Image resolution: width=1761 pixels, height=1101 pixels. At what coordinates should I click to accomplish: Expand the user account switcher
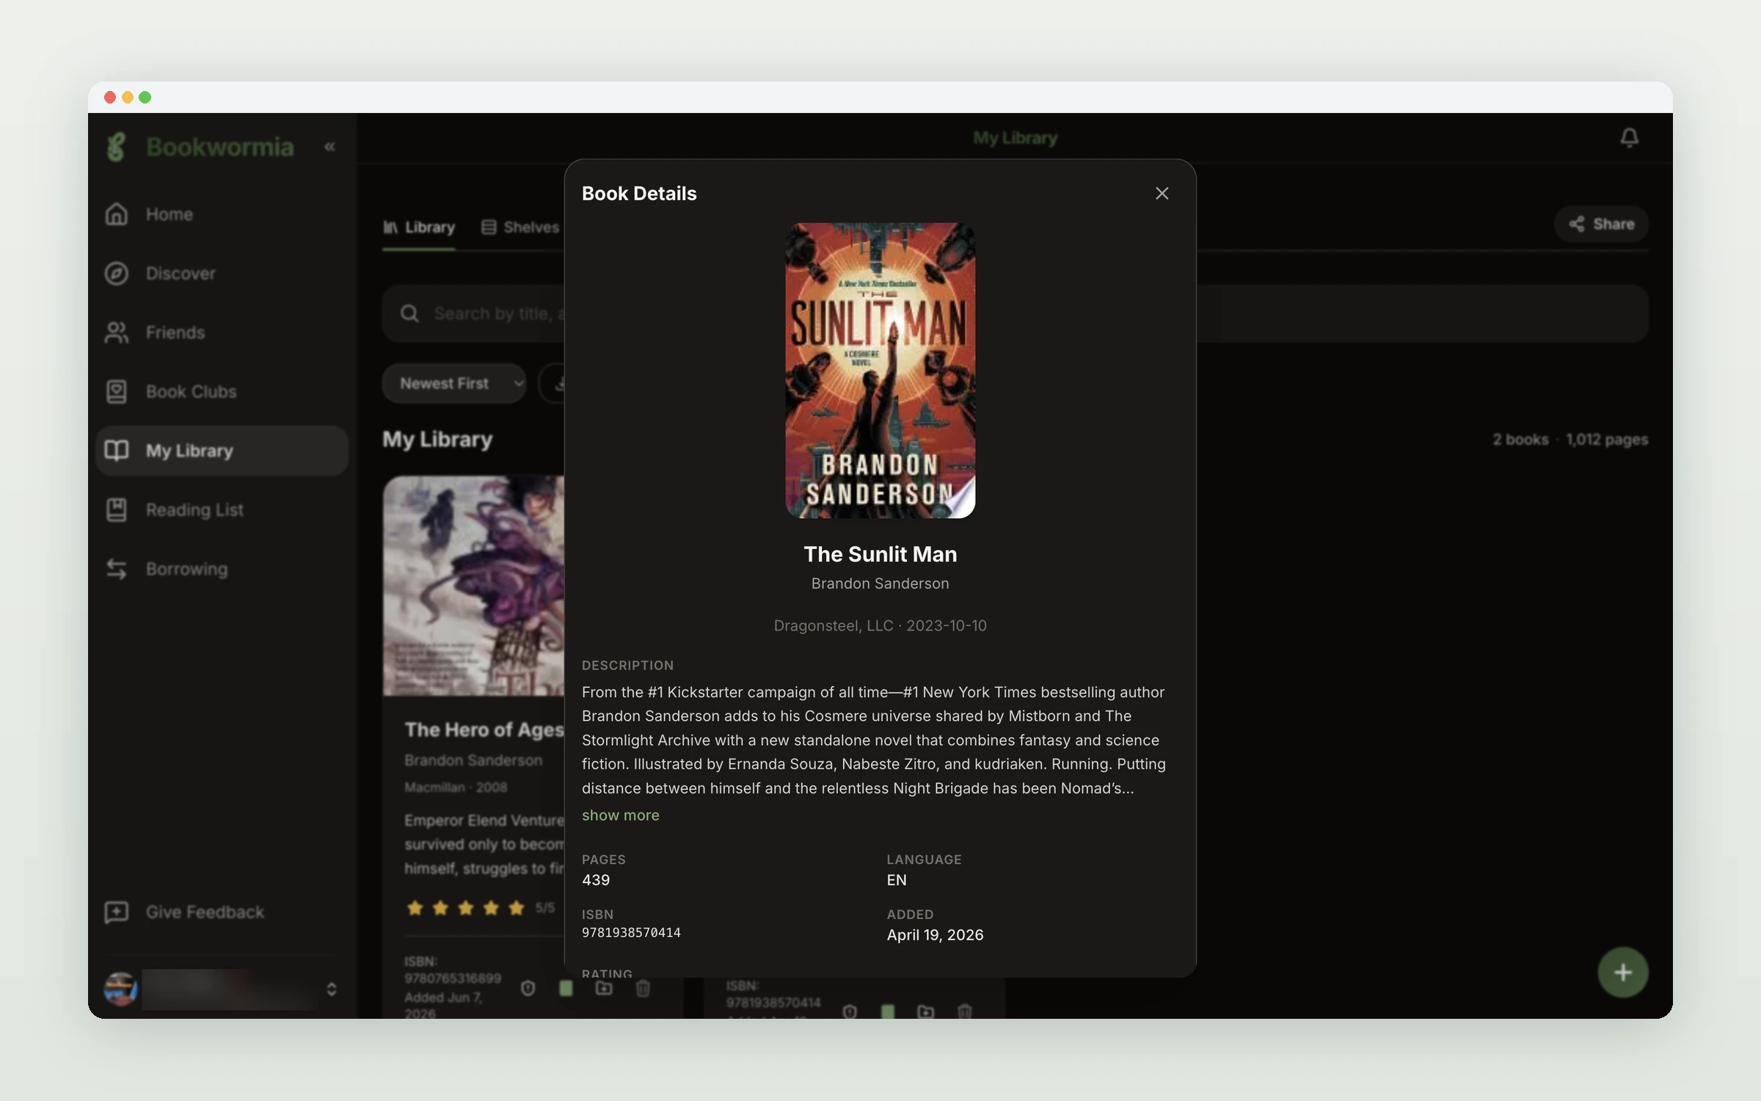tap(332, 989)
